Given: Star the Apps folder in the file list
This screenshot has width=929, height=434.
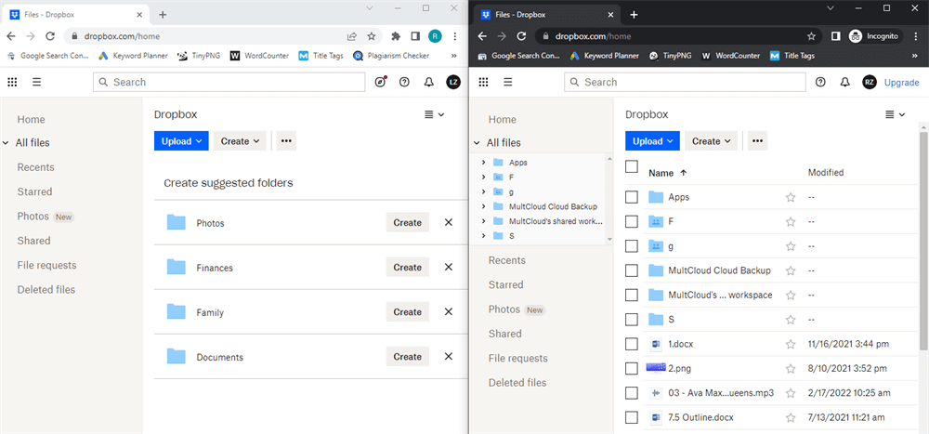Looking at the screenshot, I should pyautogui.click(x=791, y=197).
